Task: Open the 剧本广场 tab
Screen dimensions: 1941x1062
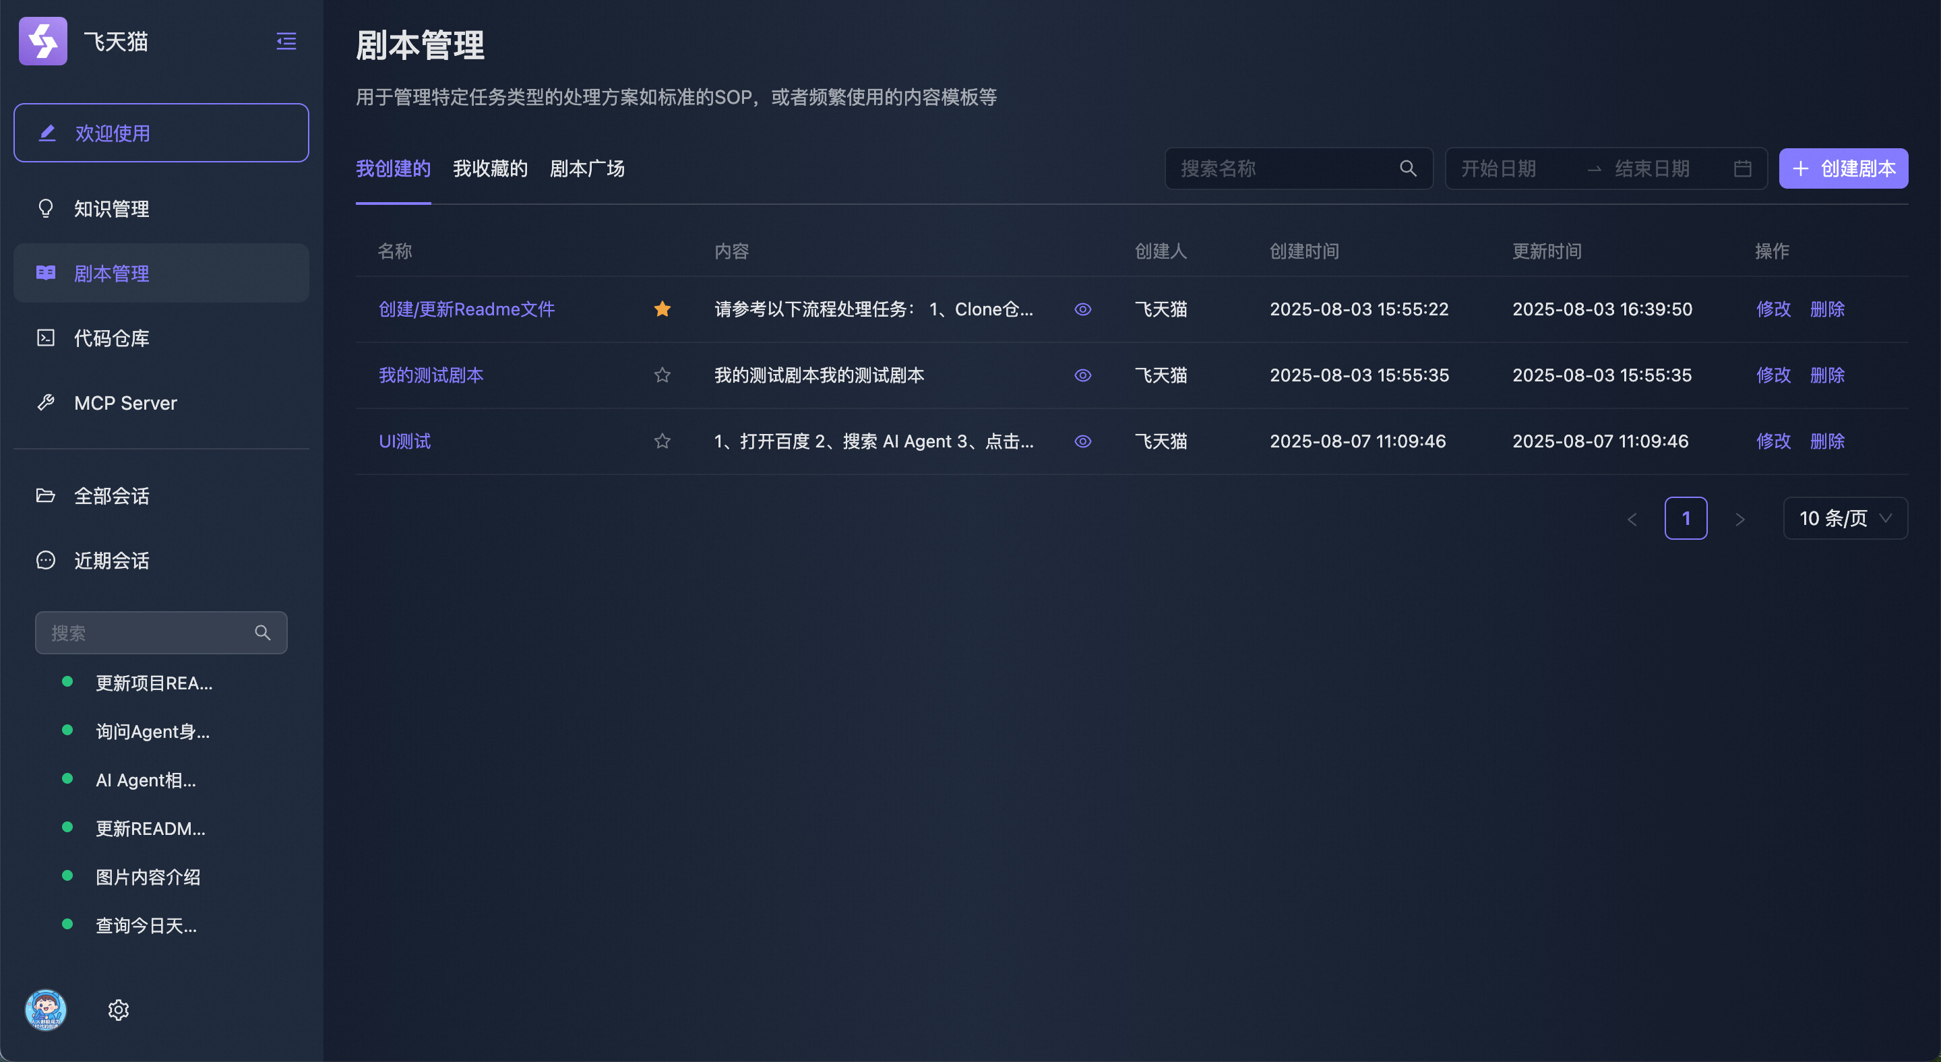Action: pyautogui.click(x=587, y=168)
